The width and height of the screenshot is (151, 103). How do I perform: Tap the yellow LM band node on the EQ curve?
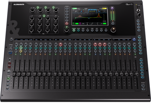tap(80, 16)
